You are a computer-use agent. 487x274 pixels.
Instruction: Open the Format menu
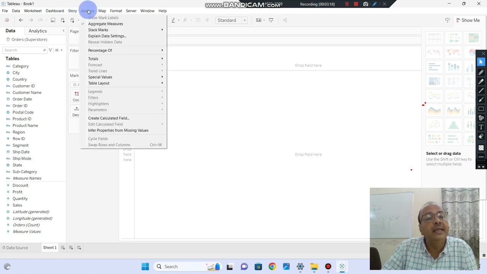pos(116,11)
